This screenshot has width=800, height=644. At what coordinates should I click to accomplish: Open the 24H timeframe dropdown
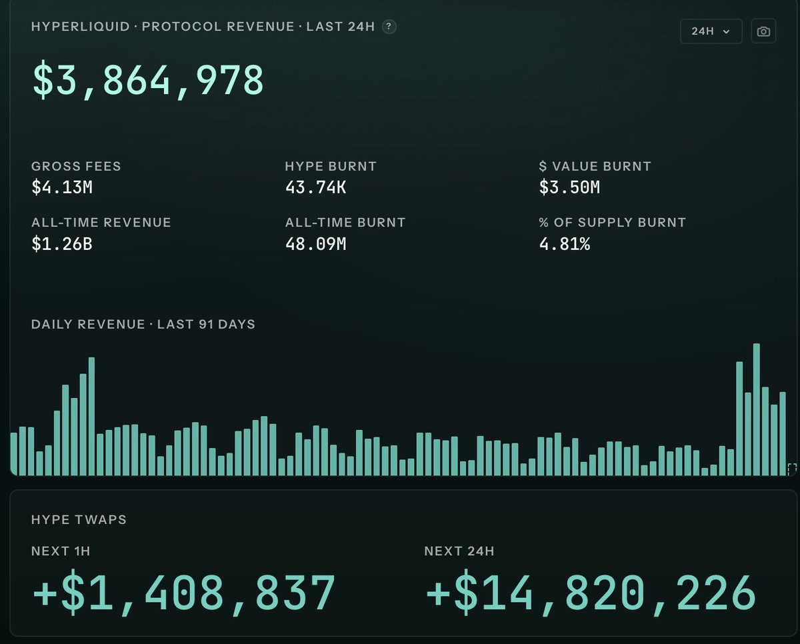coord(711,31)
